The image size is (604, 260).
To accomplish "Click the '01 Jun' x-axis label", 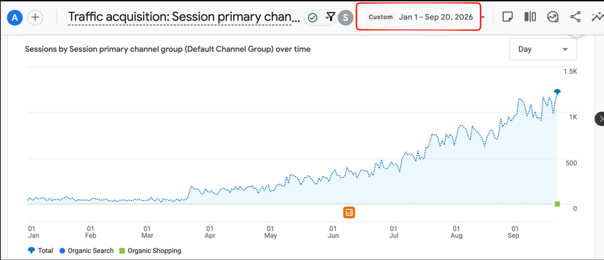I will pyautogui.click(x=333, y=232).
